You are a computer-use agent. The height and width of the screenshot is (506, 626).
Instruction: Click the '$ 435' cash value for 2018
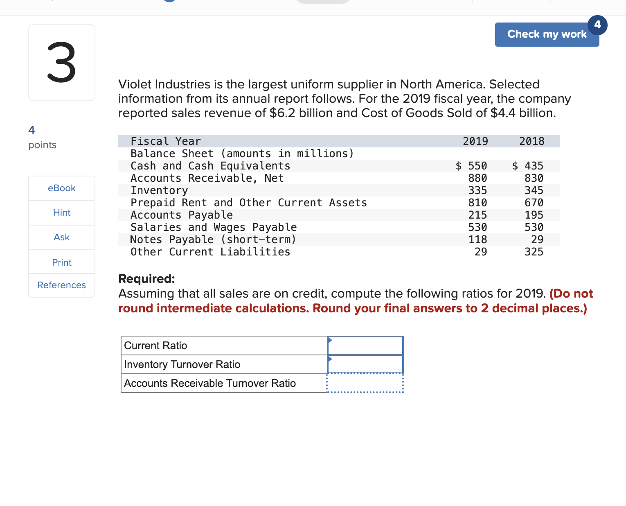pyautogui.click(x=528, y=166)
